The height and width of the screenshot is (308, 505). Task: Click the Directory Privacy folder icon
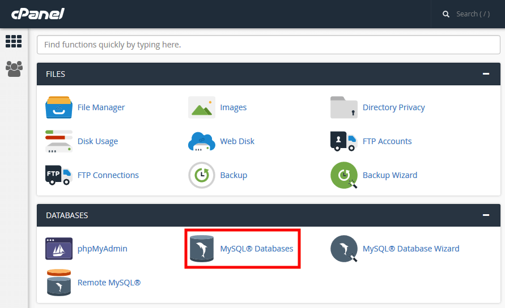pos(344,107)
